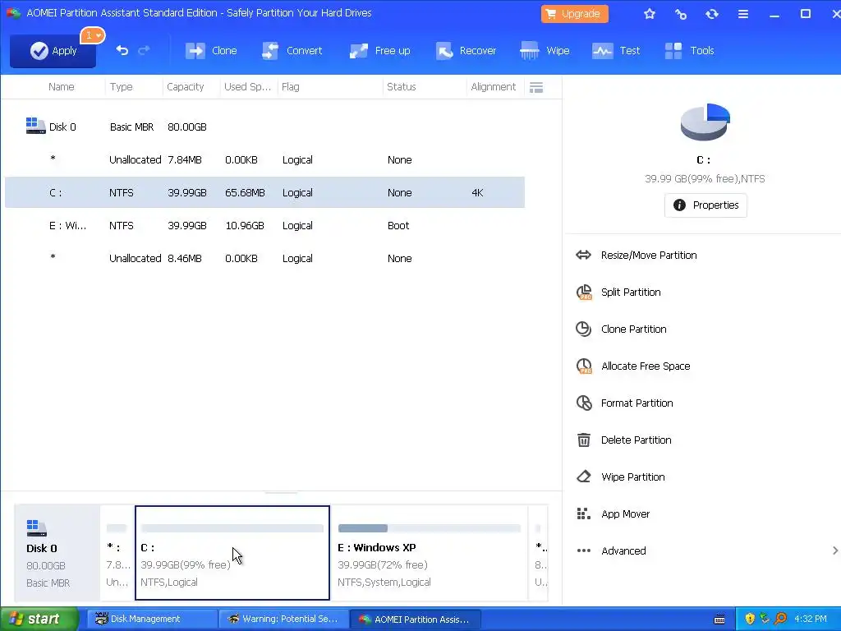The height and width of the screenshot is (631, 841).
Task: Select the first unallocated block in disk map
Action: tap(117, 553)
